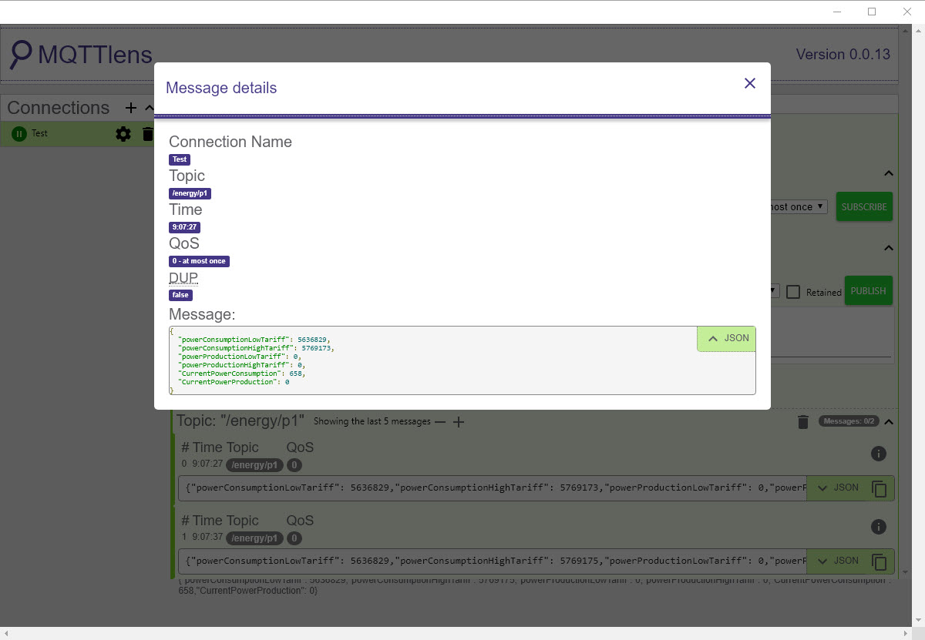925x640 pixels.
Task: Open the subscribe QoS dropdown 'most once'
Action: [x=799, y=206]
